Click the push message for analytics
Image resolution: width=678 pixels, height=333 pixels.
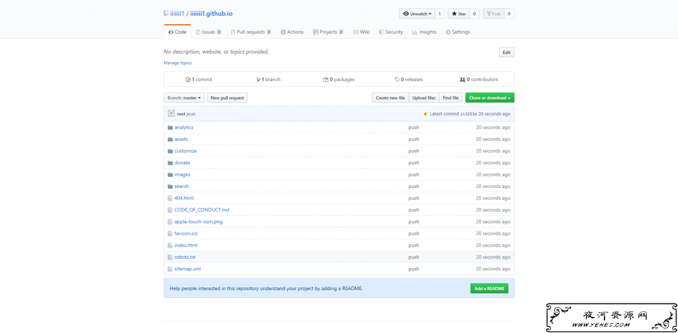414,128
